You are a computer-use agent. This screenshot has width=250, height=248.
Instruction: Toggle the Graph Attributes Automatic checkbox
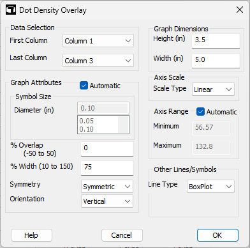point(84,86)
